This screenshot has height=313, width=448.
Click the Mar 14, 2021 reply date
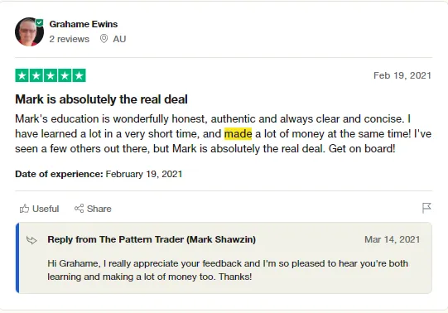pos(393,239)
